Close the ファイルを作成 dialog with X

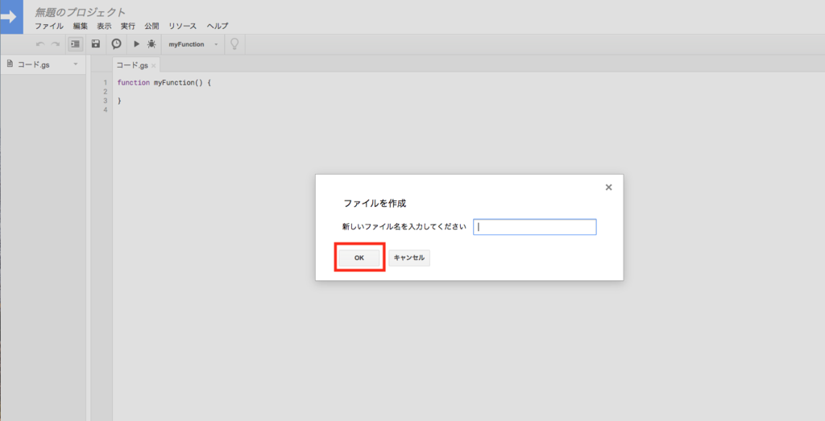[x=609, y=187]
